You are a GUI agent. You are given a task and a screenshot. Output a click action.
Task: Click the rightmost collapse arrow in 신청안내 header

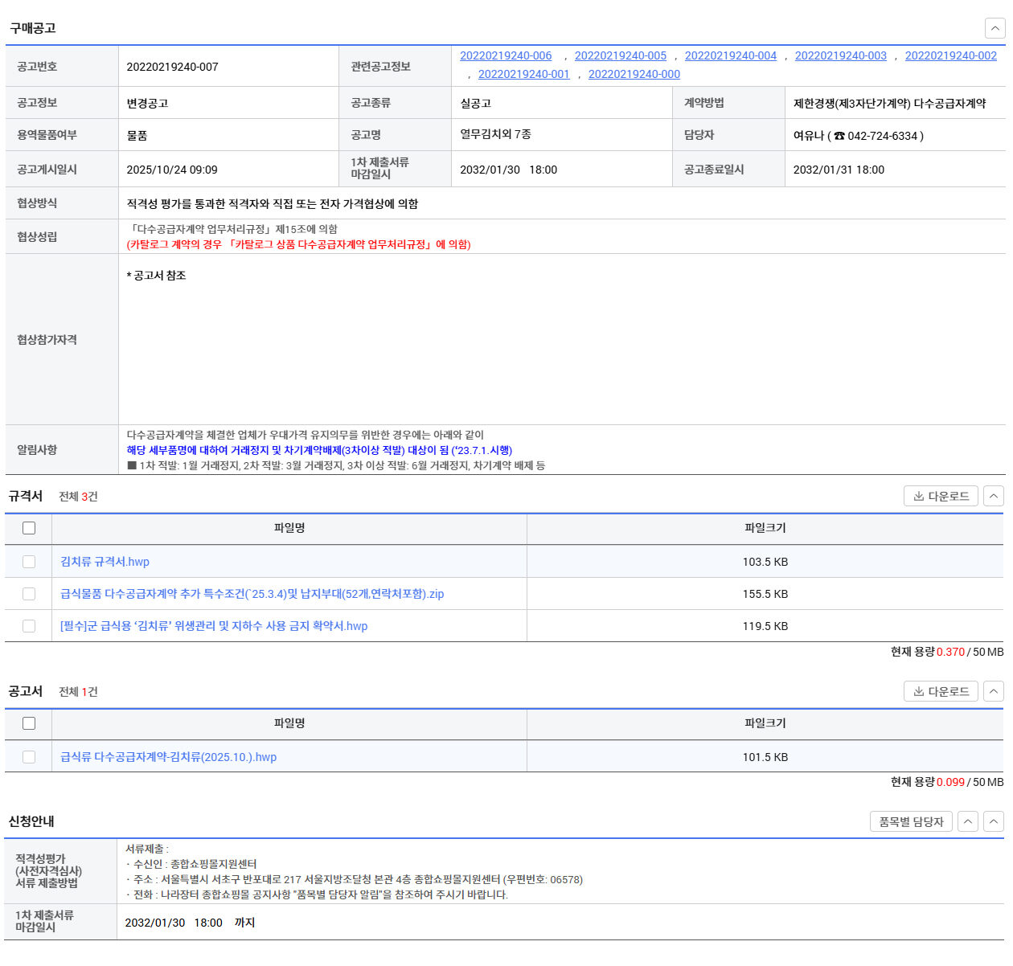click(x=995, y=821)
